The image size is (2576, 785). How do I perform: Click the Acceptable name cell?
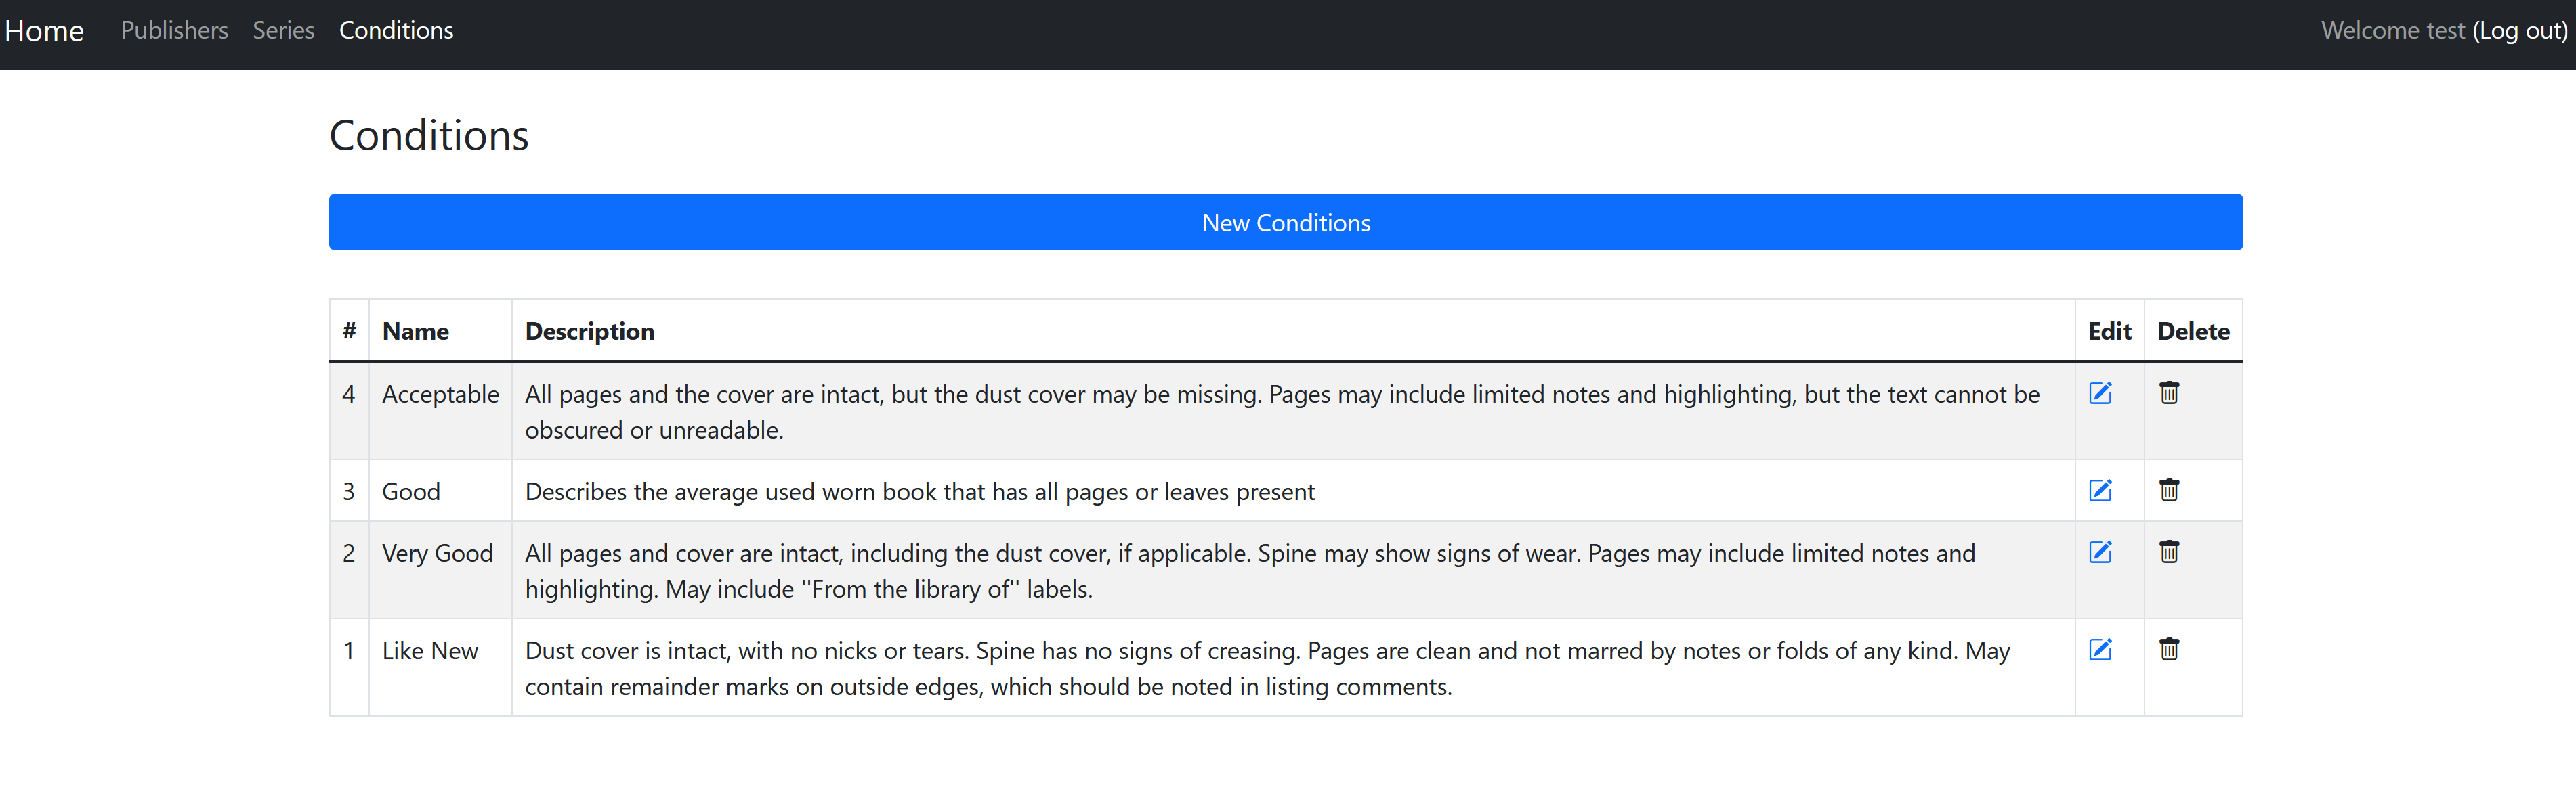(440, 395)
